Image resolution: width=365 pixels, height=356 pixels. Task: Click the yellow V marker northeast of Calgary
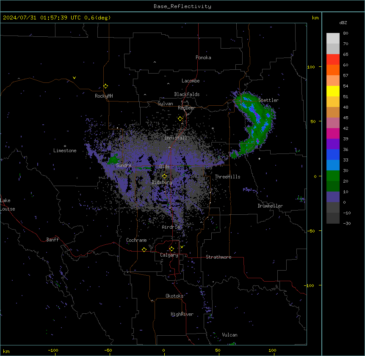182,247
